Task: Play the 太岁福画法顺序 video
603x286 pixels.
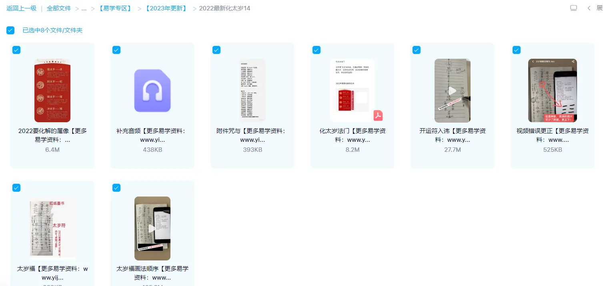Action: pyautogui.click(x=152, y=228)
